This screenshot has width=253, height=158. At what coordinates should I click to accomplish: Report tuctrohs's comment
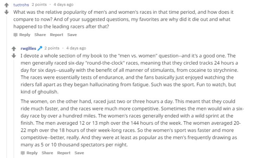pos(56,35)
